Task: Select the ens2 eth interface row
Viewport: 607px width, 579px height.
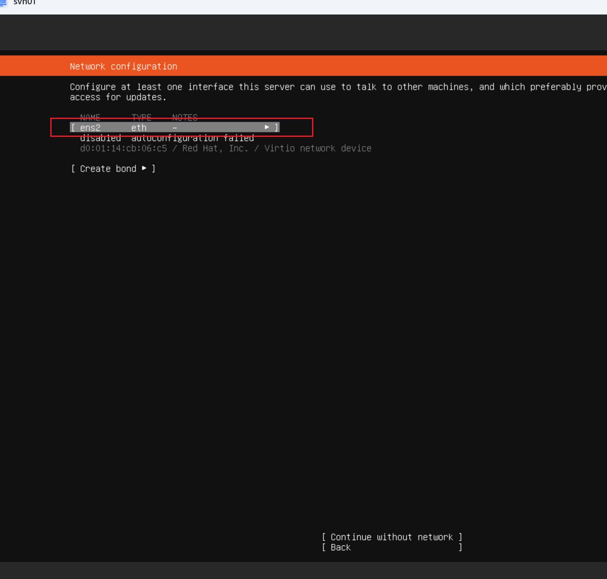Action: point(175,127)
